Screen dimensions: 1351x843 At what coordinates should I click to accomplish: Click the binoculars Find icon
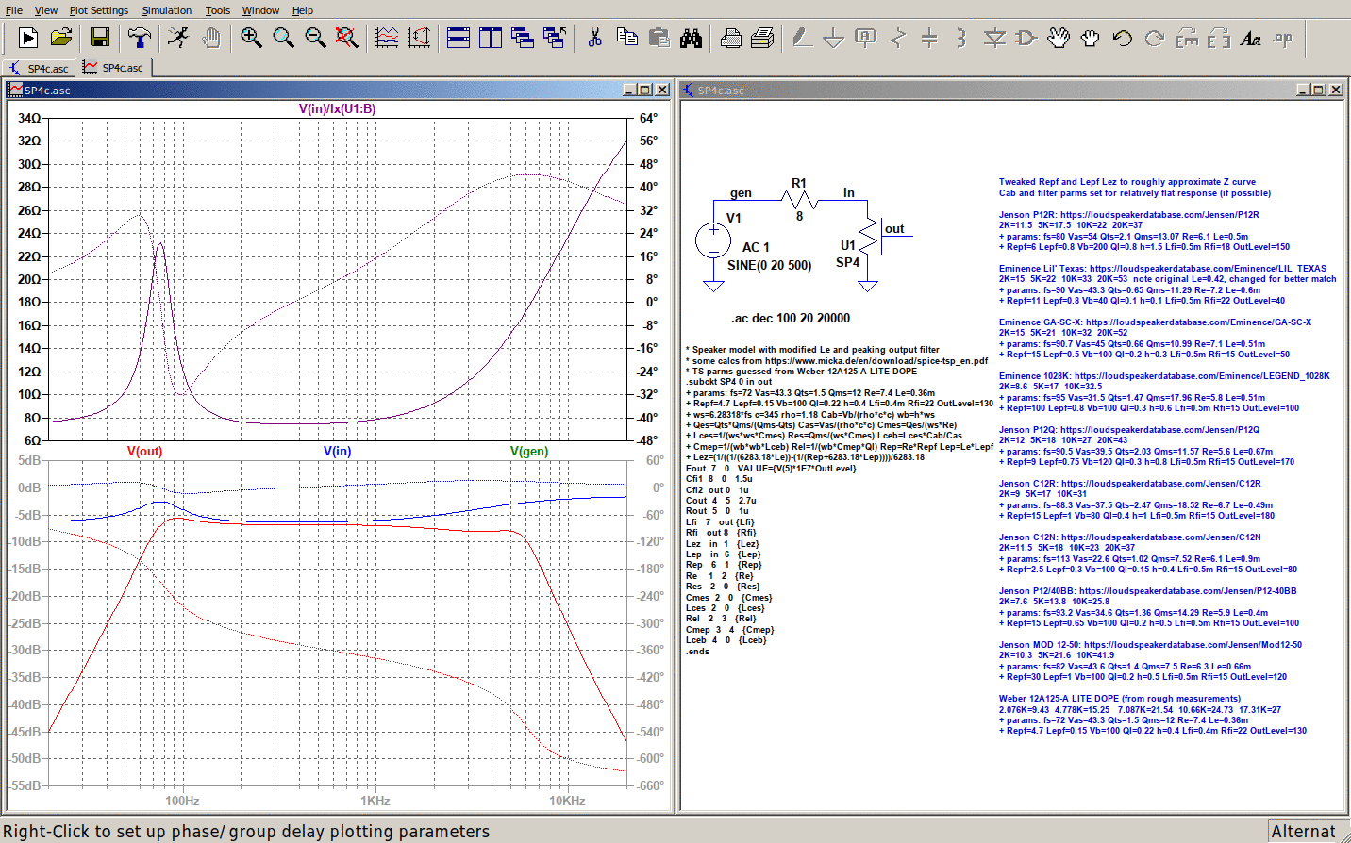click(692, 38)
